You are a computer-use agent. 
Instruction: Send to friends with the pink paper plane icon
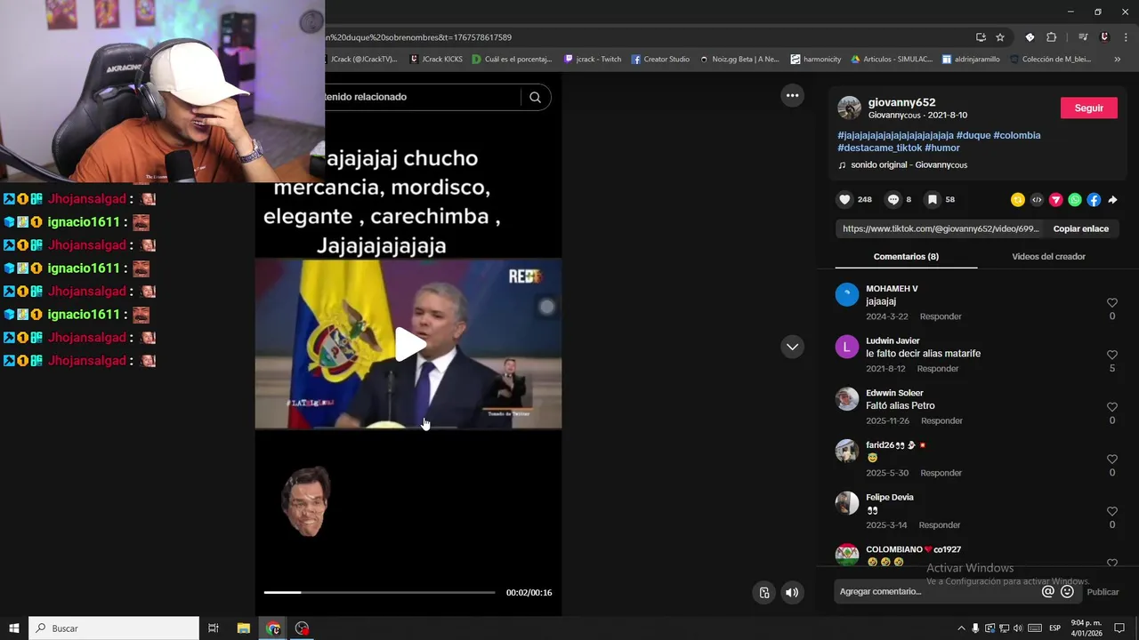[1056, 200]
